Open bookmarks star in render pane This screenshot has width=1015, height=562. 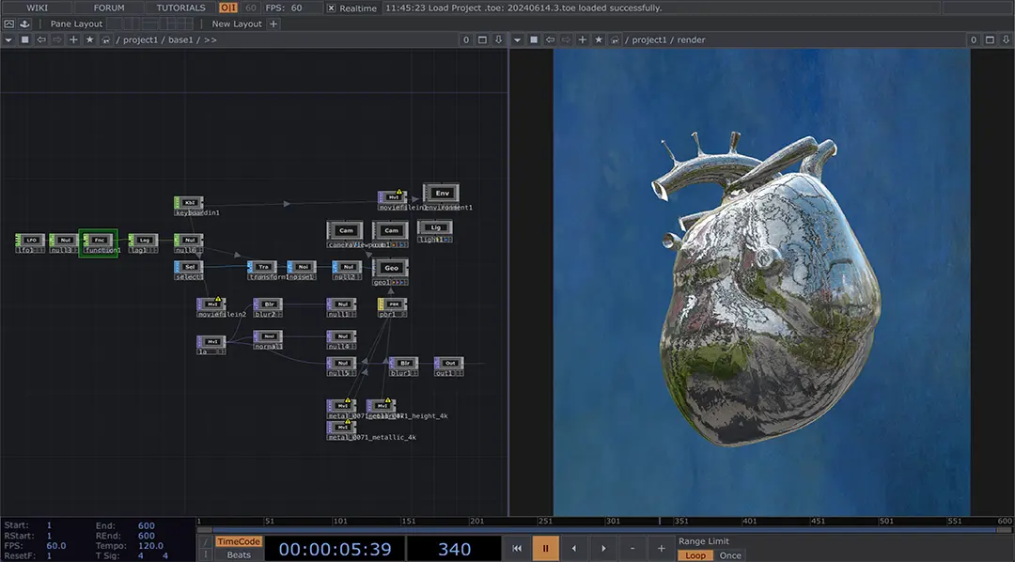tap(599, 39)
